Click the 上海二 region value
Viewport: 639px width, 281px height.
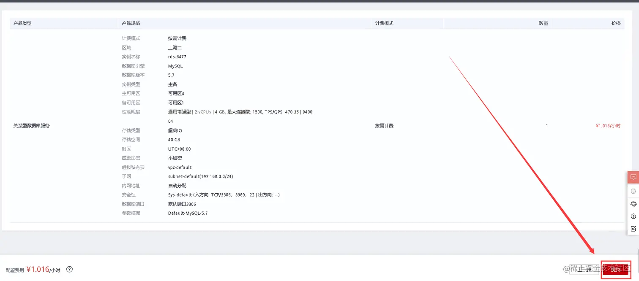pos(175,48)
